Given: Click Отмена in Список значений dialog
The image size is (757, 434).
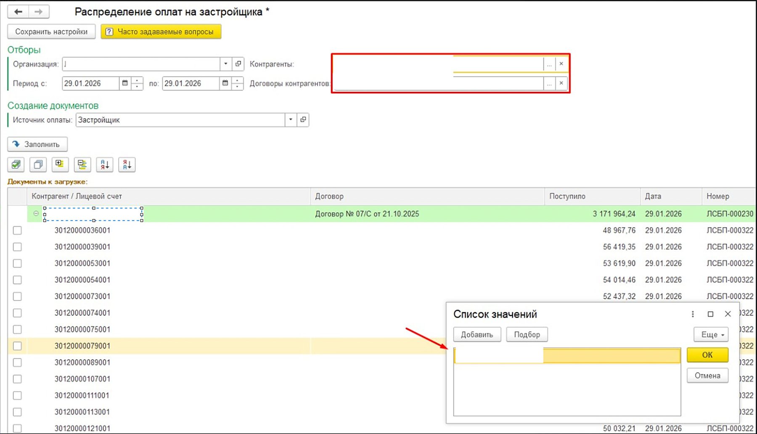Looking at the screenshot, I should 707,376.
